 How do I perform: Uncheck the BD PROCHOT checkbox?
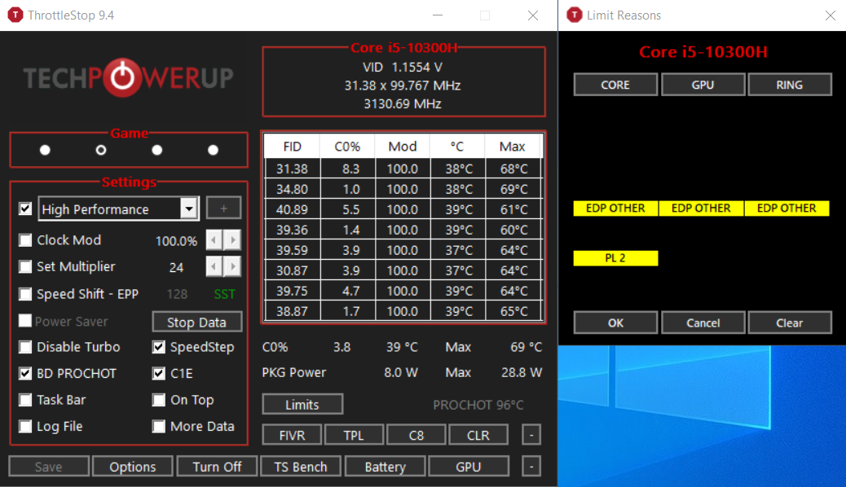[25, 373]
